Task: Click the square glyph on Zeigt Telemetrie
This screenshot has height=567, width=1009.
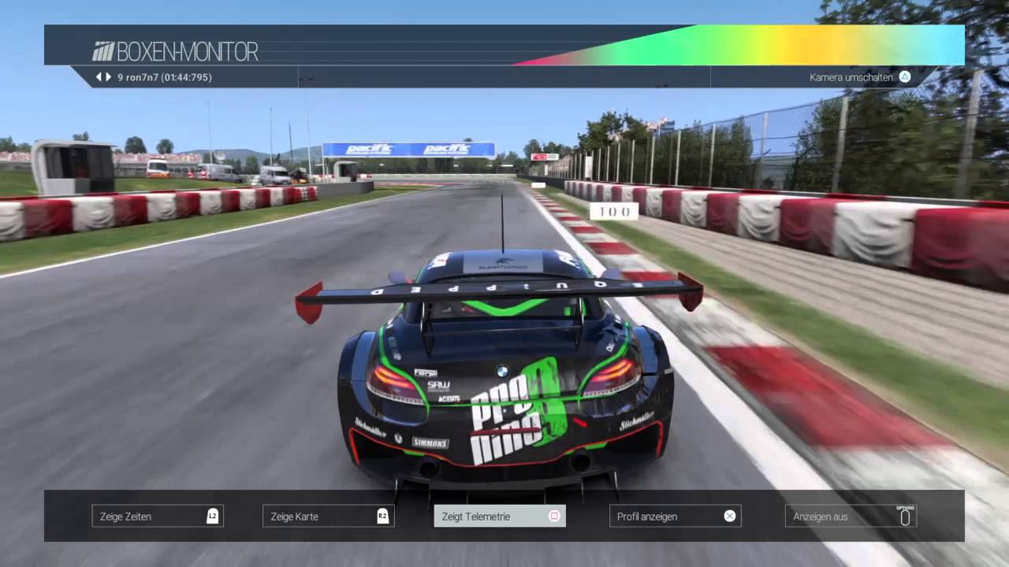Action: pyautogui.click(x=554, y=516)
